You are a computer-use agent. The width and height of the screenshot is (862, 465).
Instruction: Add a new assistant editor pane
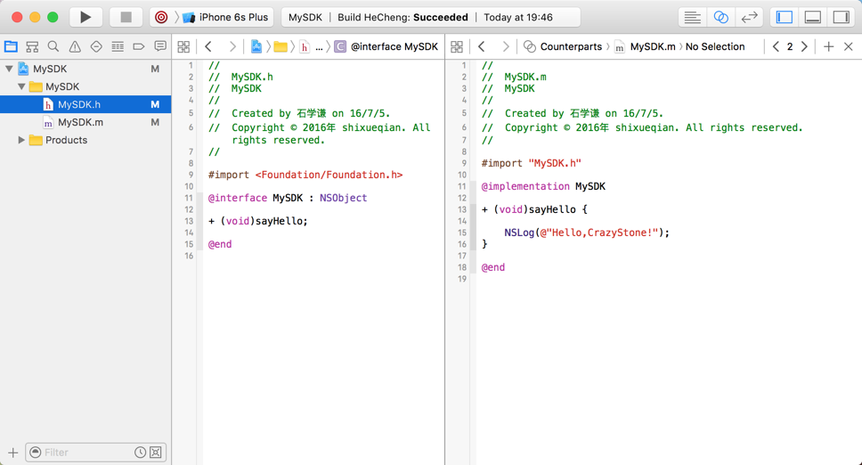coord(828,46)
